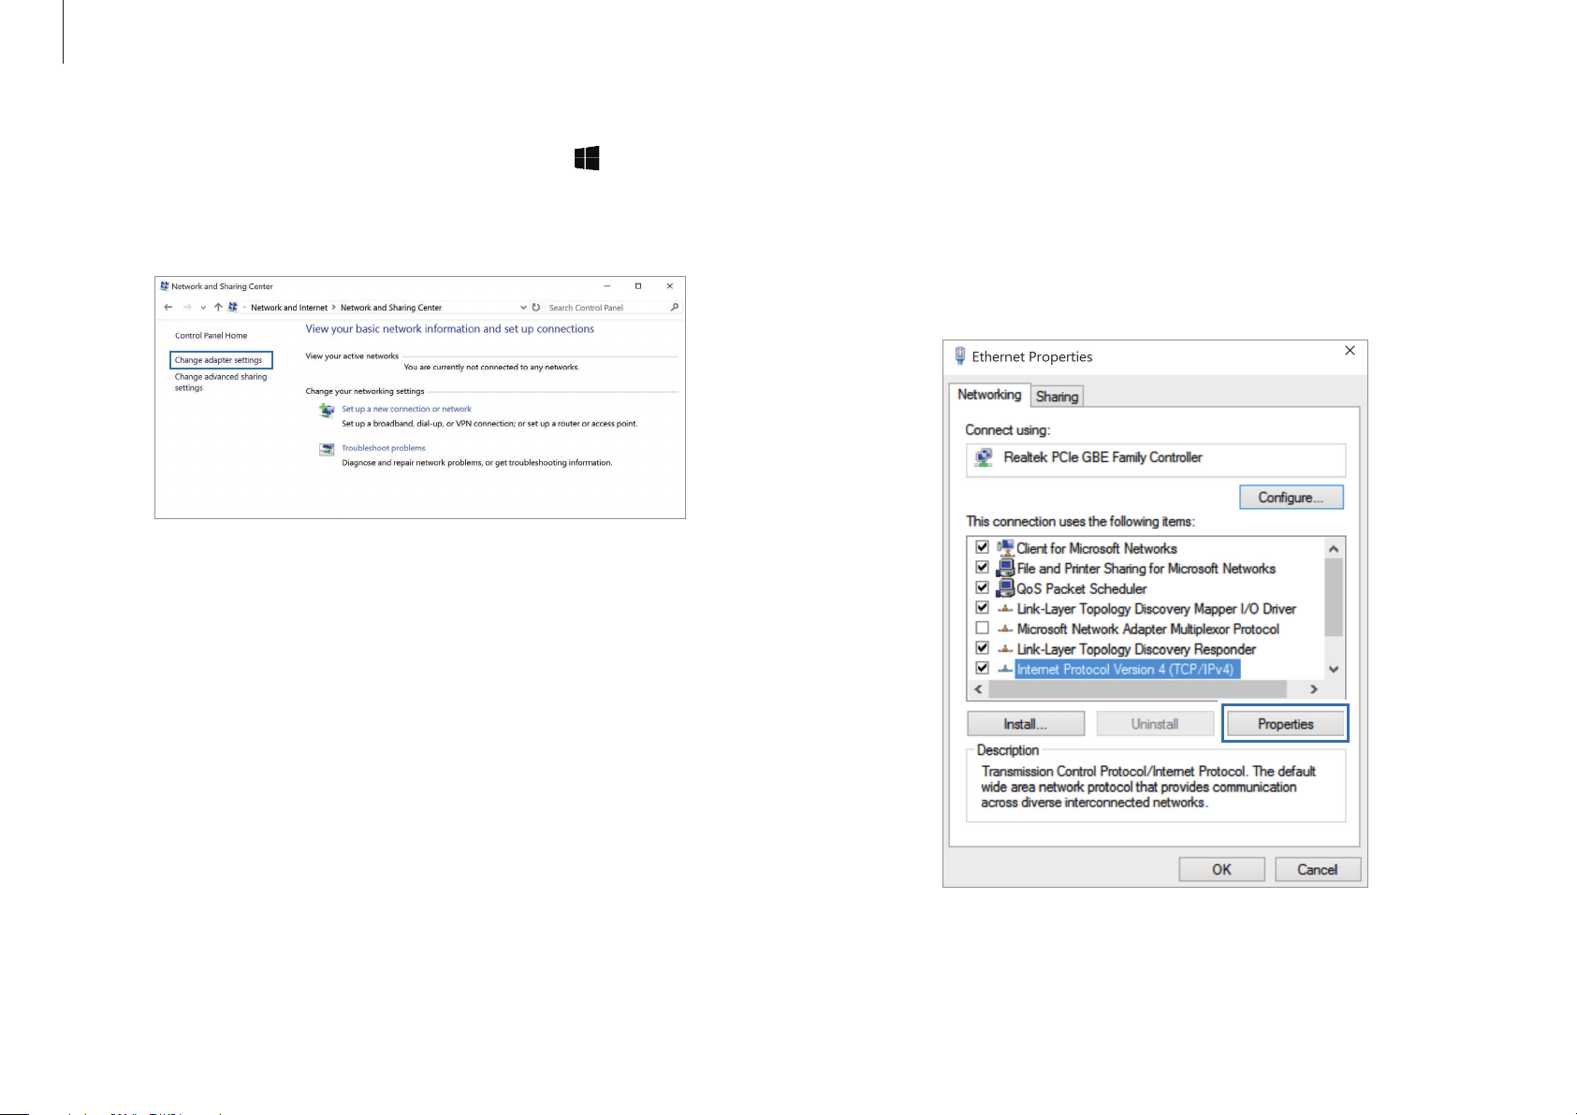Maximize the Network and Sharing Center window
Image resolution: width=1577 pixels, height=1115 pixels.
(638, 286)
